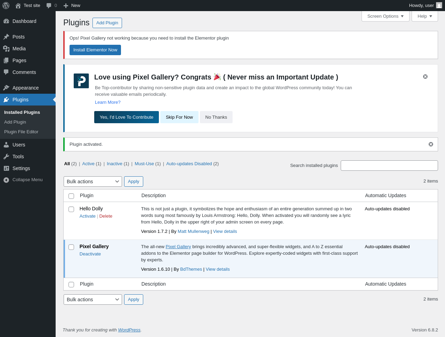The height and width of the screenshot is (337, 445).
Task: Open the WordPress link in footer
Action: pos(129,330)
